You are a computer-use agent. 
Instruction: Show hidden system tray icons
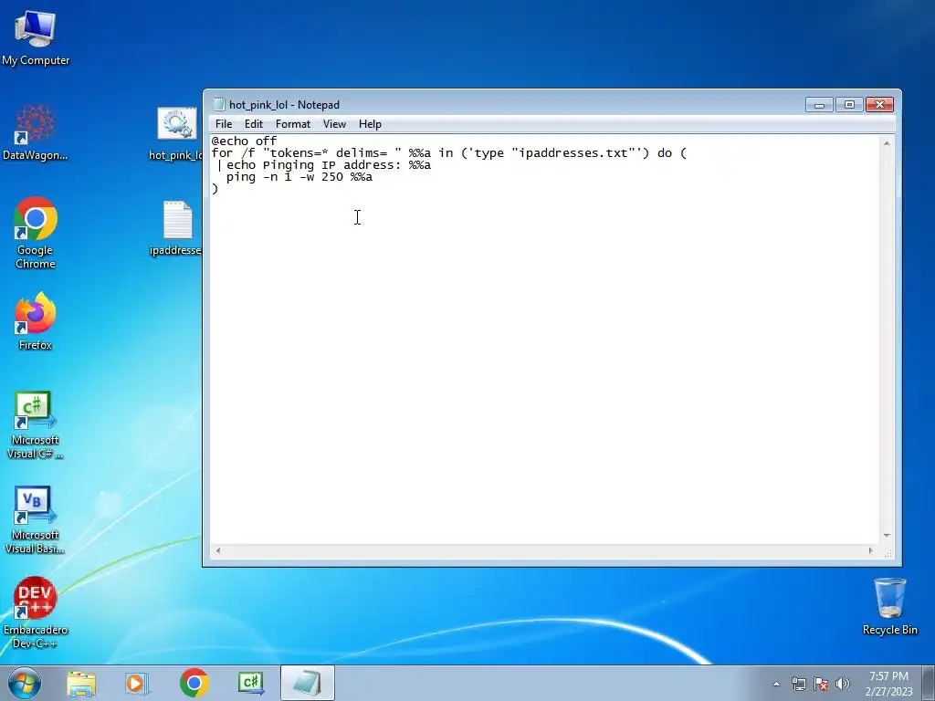coord(776,684)
